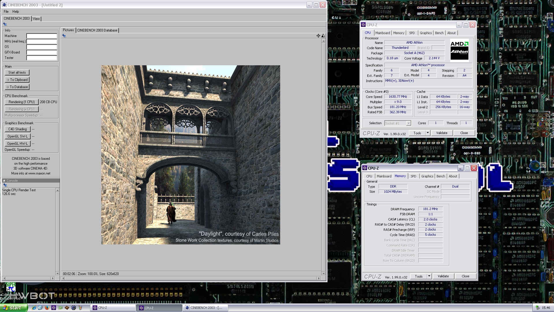Click the To Clipboard button

point(17,80)
